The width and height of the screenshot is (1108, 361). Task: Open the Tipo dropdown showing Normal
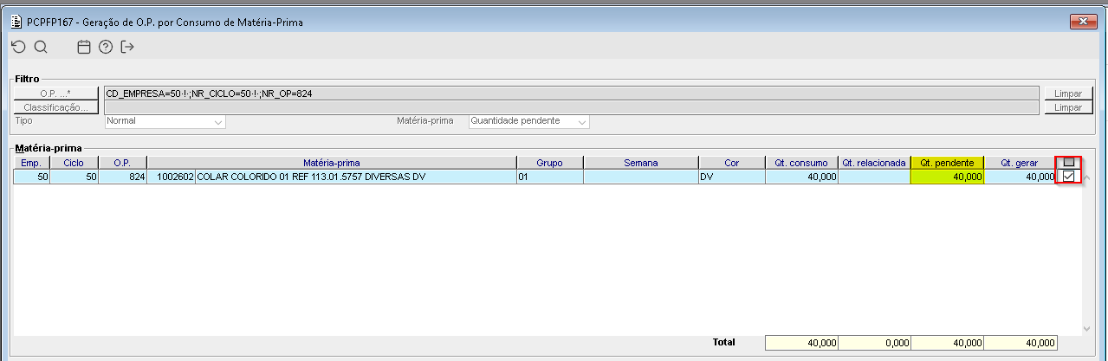tap(165, 121)
